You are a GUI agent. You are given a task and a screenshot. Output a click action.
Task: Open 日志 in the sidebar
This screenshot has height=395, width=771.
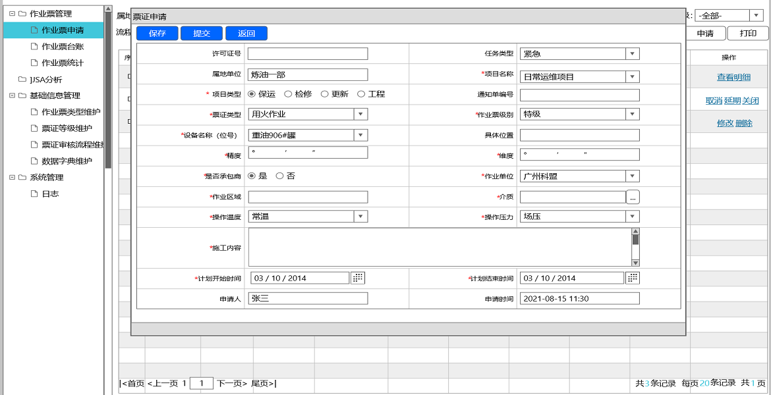pyautogui.click(x=50, y=194)
